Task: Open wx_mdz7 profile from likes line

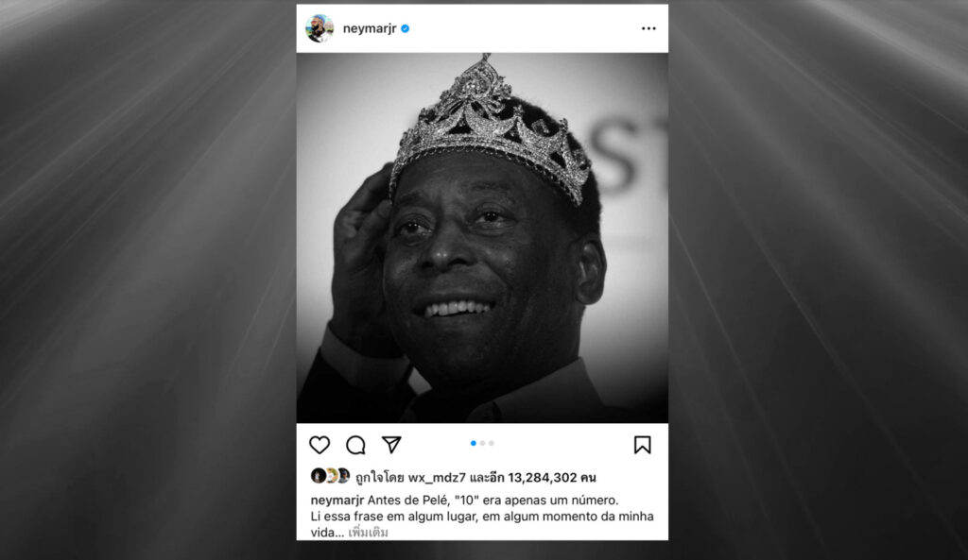Action: coord(437,477)
